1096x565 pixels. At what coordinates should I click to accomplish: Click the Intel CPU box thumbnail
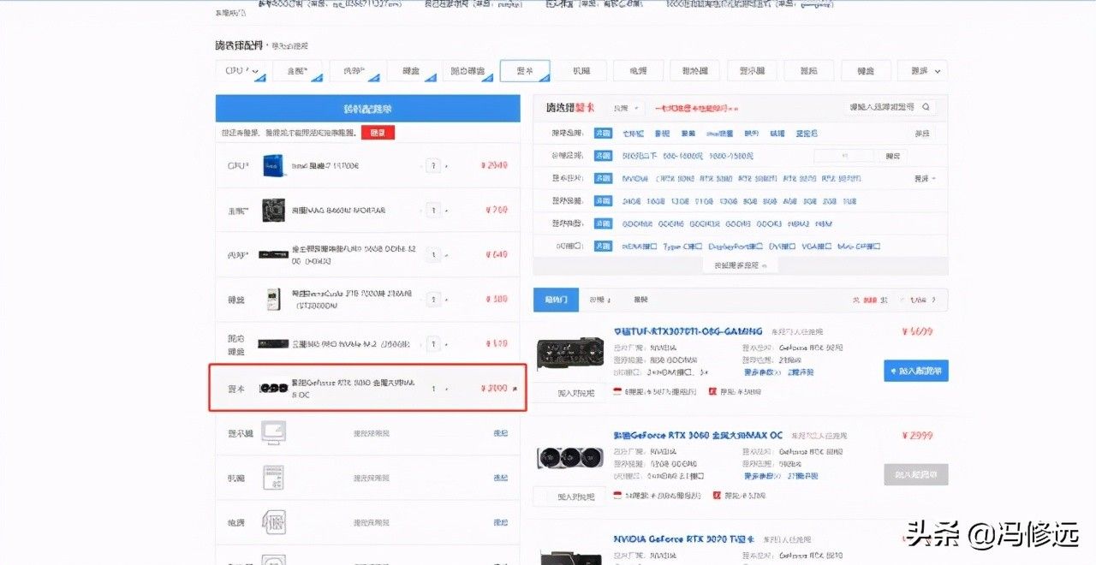click(273, 166)
